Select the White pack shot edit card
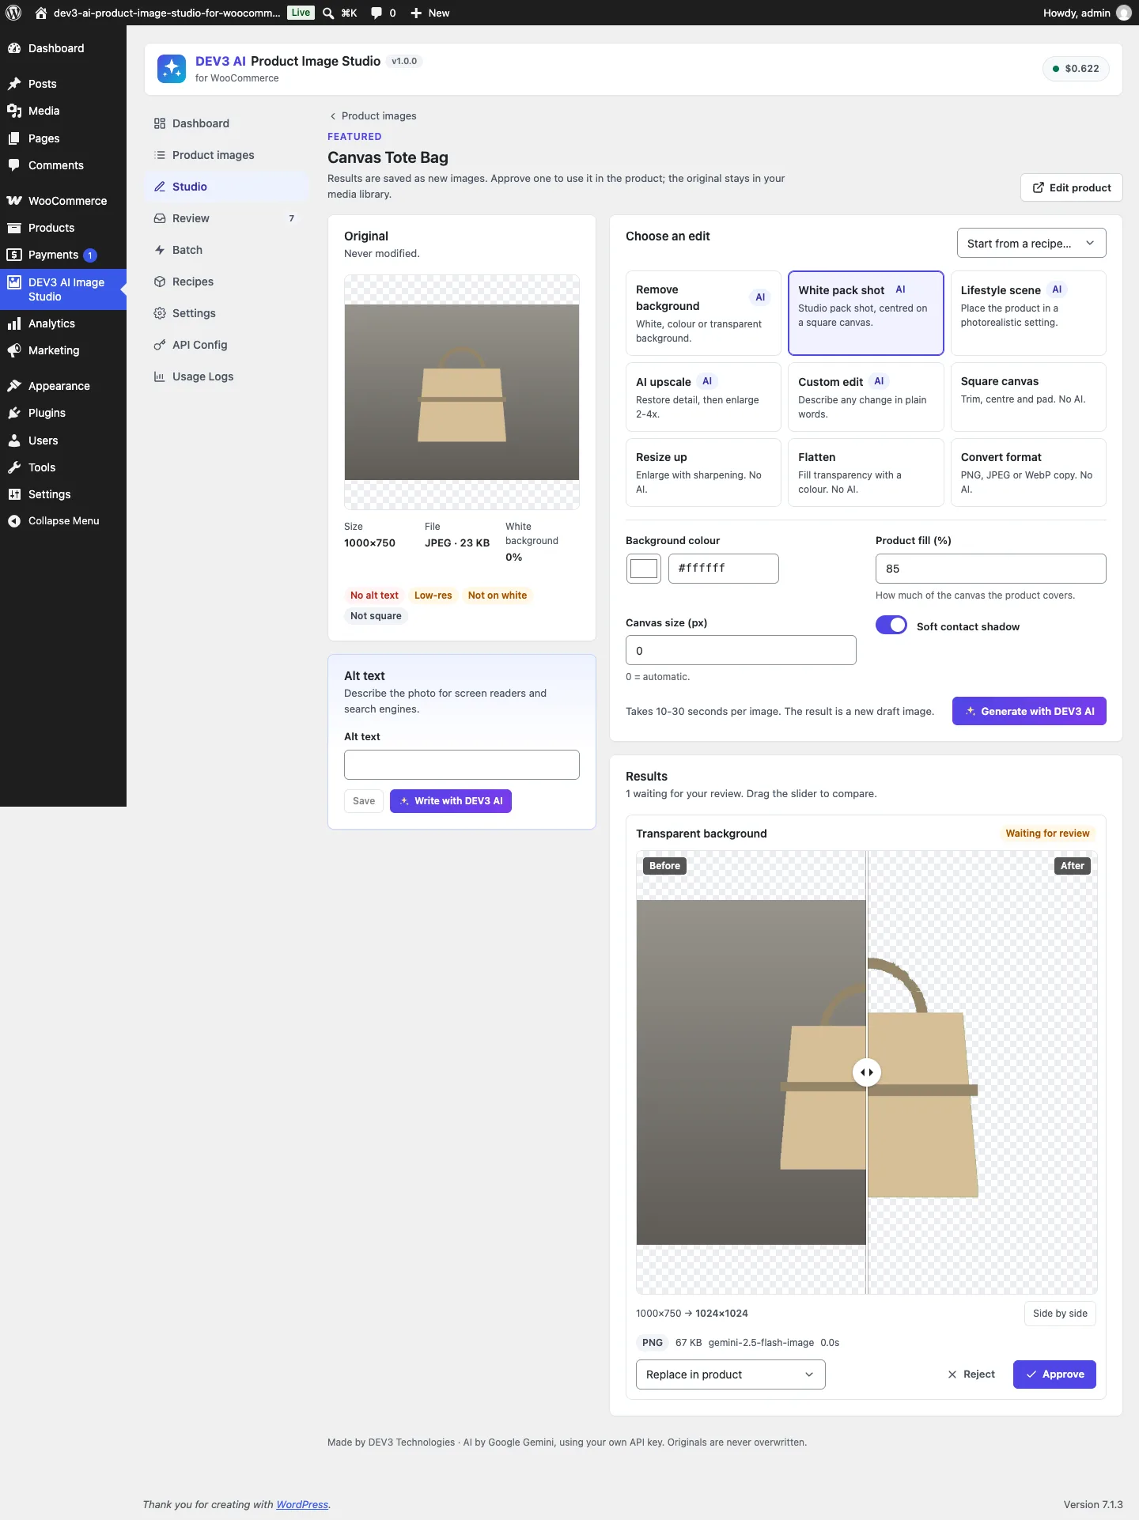The height and width of the screenshot is (1520, 1139). click(x=865, y=313)
